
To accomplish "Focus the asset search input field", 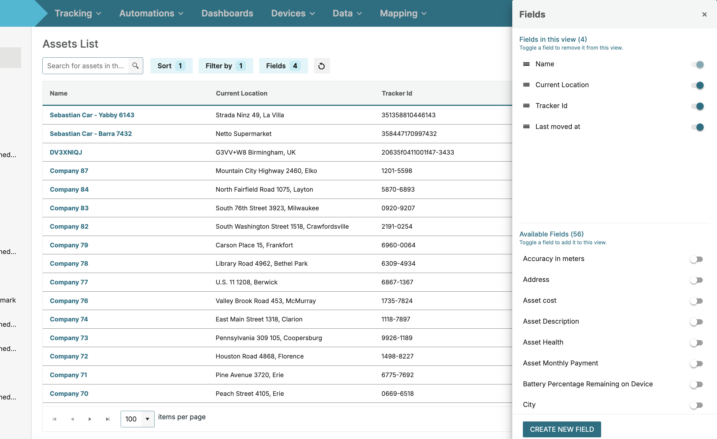I will tap(86, 66).
